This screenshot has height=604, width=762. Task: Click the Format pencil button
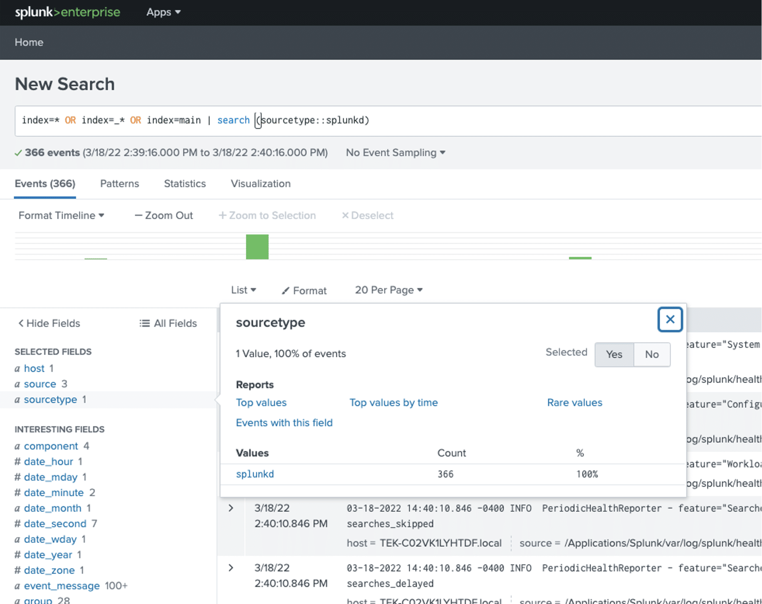click(x=304, y=290)
